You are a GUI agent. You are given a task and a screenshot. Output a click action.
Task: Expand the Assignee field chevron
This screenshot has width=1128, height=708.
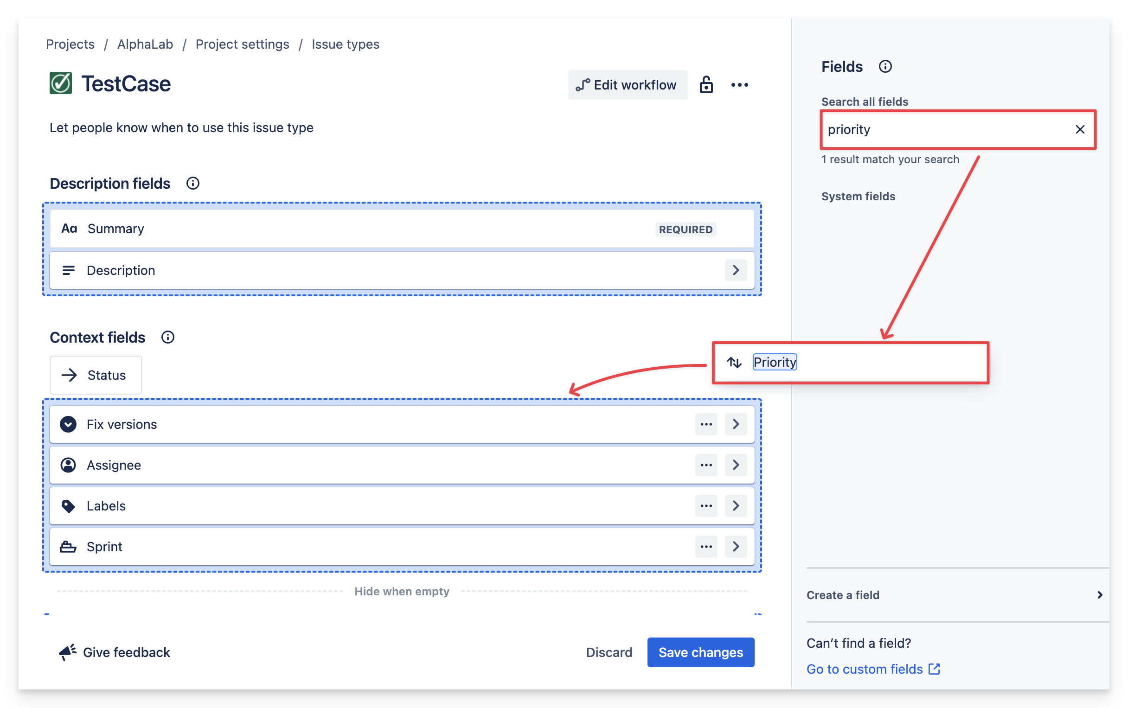736,465
